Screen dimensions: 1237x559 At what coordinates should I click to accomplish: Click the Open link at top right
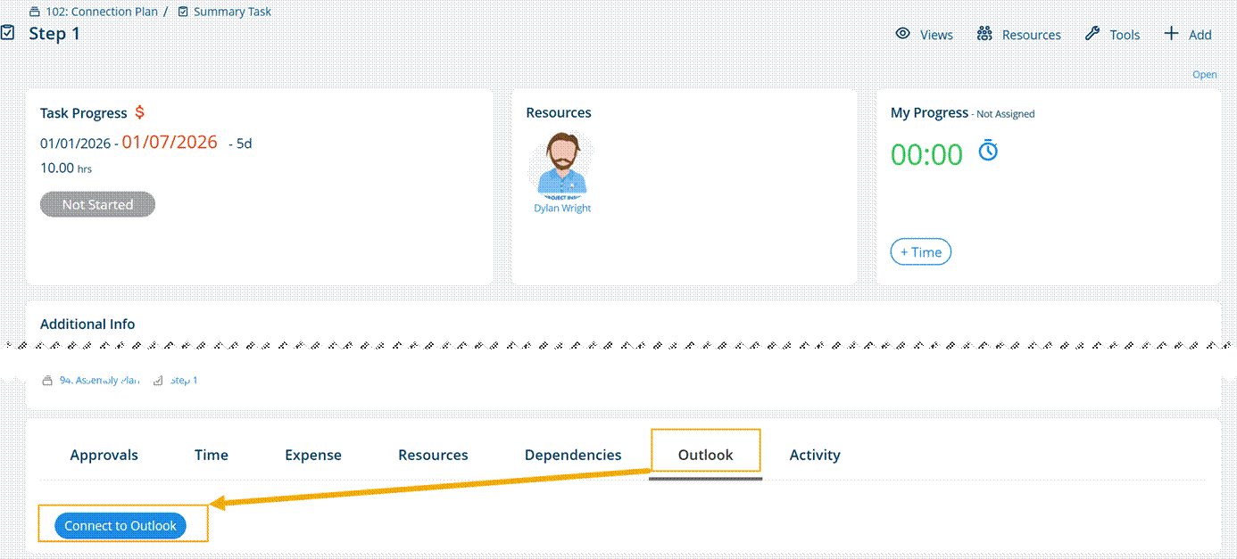pos(1205,75)
